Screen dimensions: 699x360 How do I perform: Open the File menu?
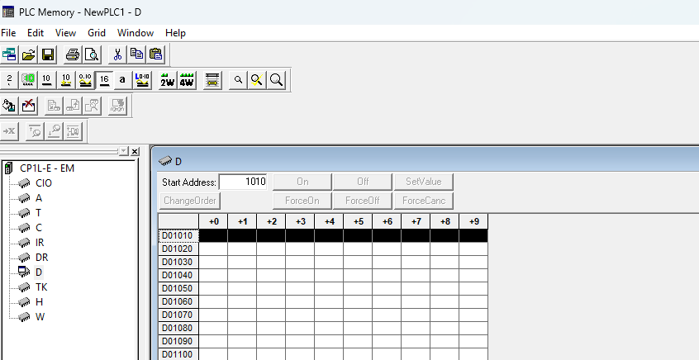pos(8,33)
